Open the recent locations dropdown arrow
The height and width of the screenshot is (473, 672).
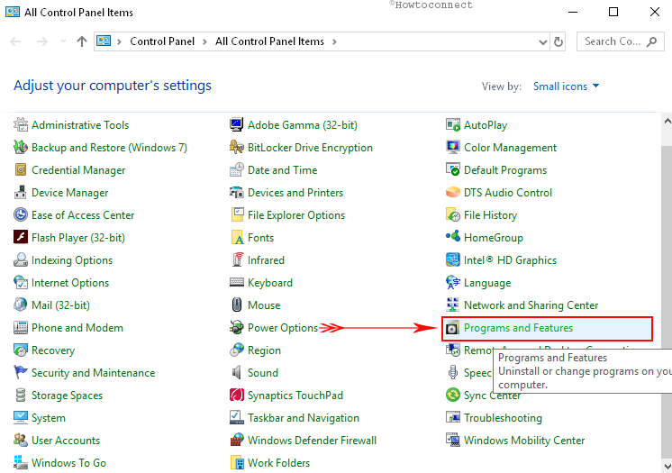[x=63, y=41]
